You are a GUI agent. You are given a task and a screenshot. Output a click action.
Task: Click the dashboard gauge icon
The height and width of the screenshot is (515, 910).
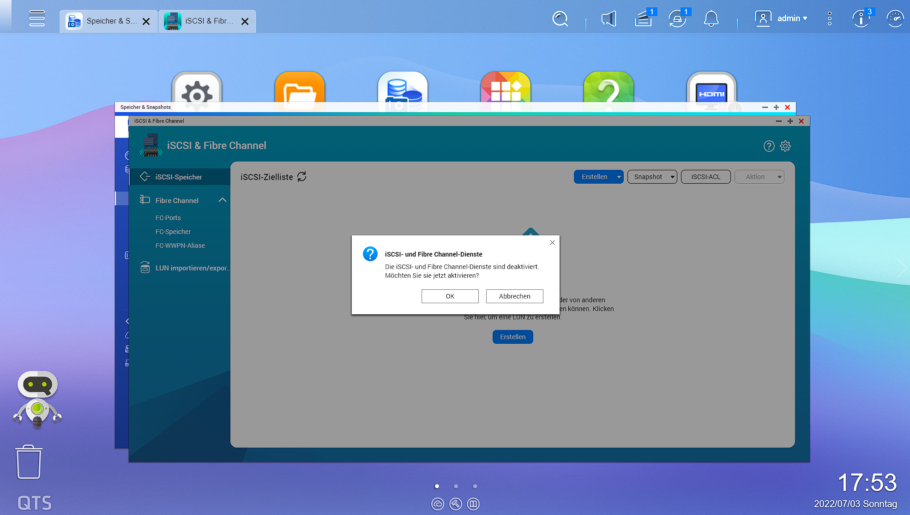(895, 19)
